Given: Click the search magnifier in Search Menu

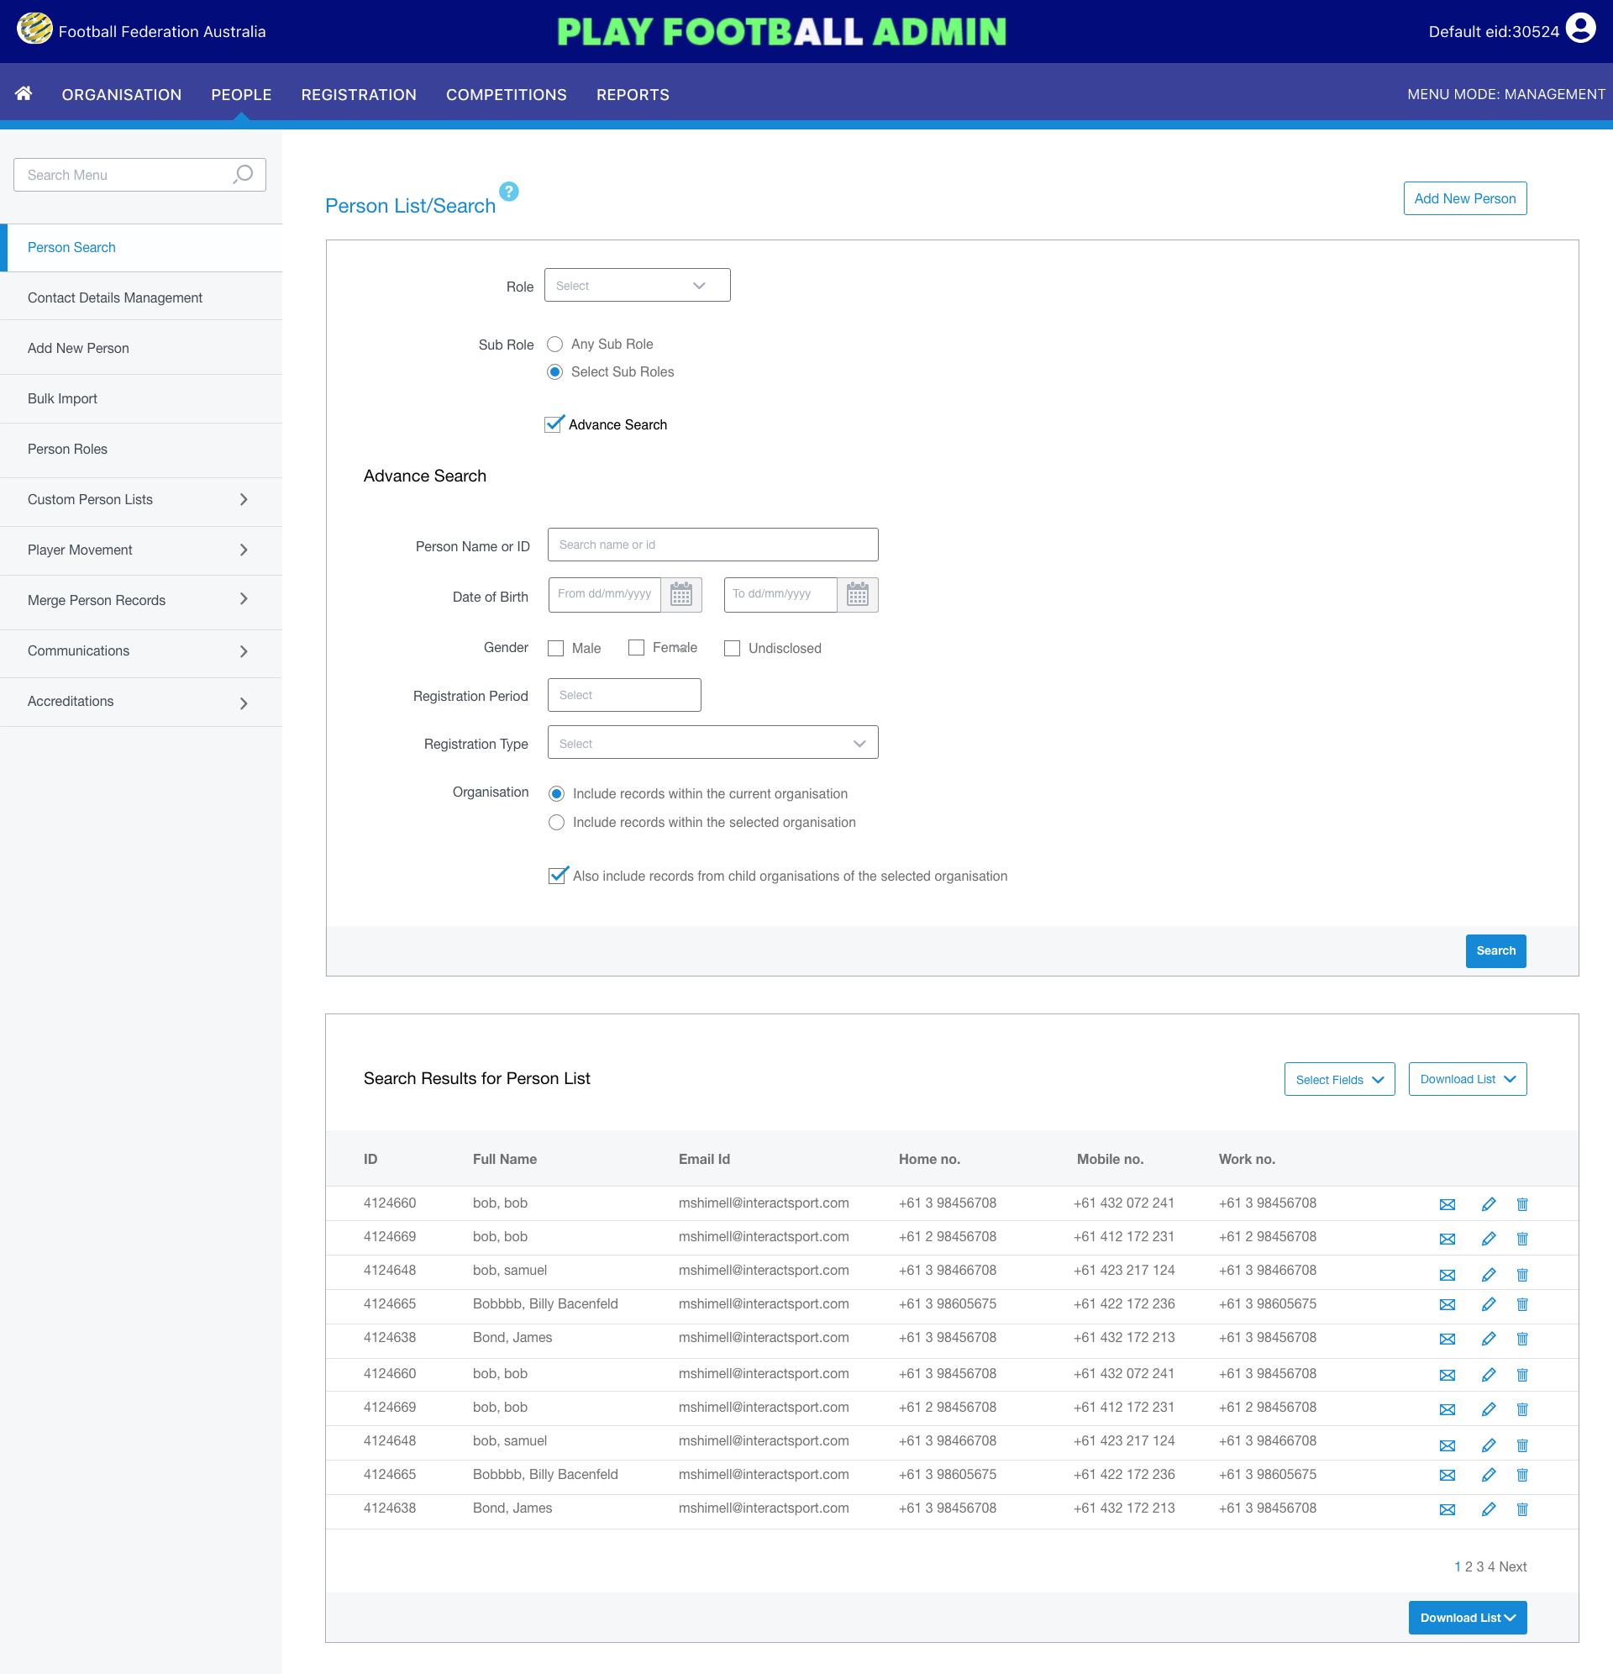Looking at the screenshot, I should (244, 174).
